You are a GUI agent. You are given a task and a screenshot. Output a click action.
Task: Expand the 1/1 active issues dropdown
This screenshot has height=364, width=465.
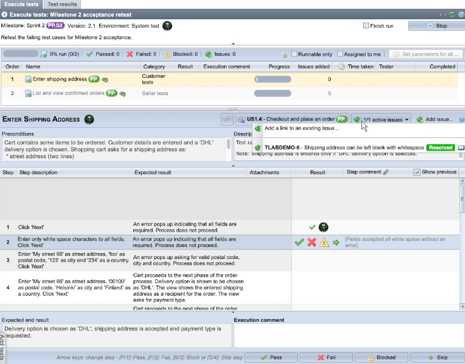point(381,120)
